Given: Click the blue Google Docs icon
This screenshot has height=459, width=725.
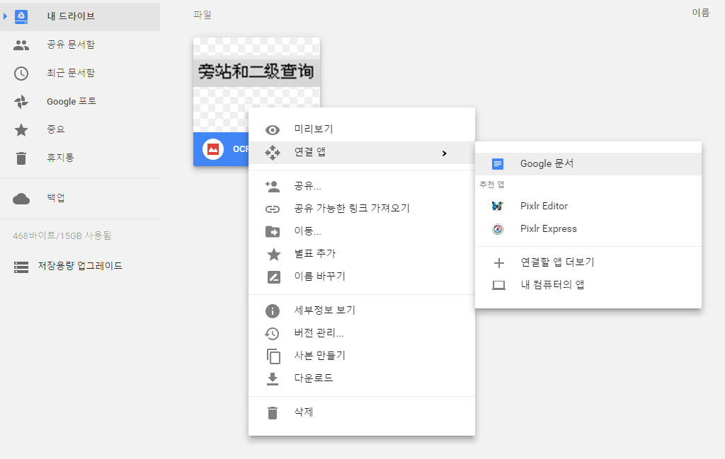Looking at the screenshot, I should (498, 164).
